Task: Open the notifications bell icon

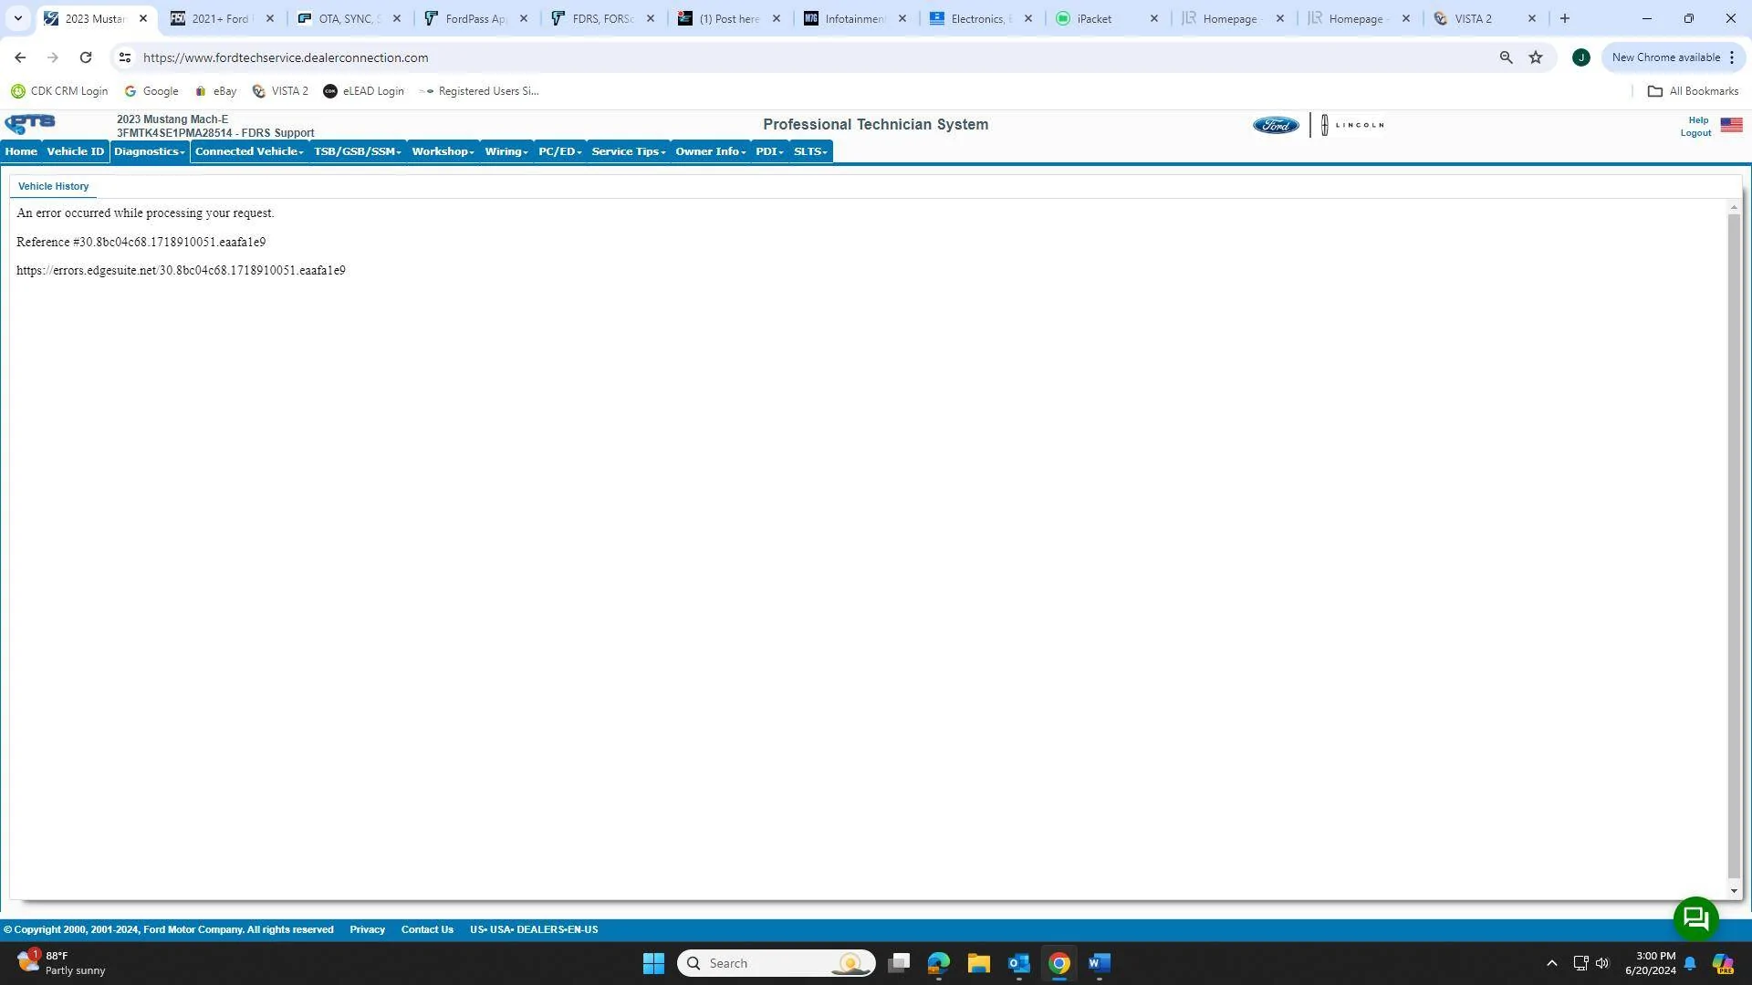Action: [1690, 963]
